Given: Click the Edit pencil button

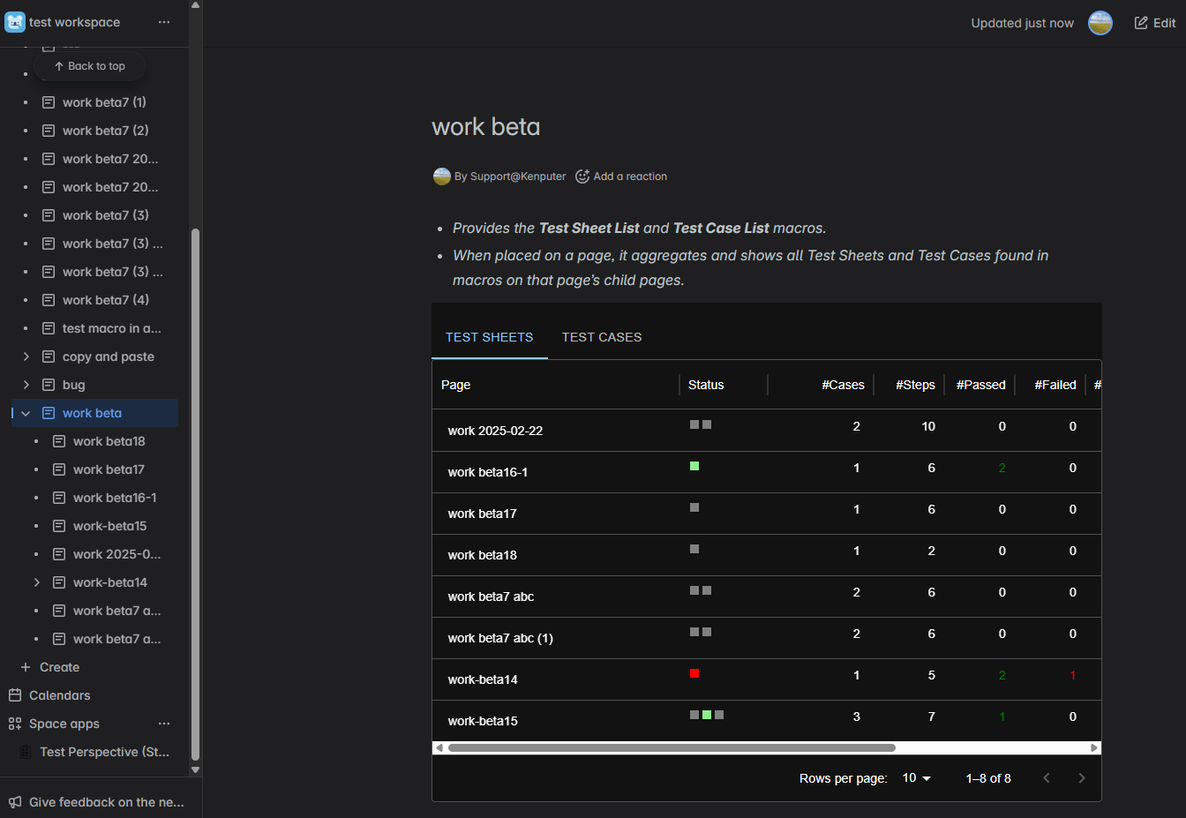Looking at the screenshot, I should [x=1154, y=23].
